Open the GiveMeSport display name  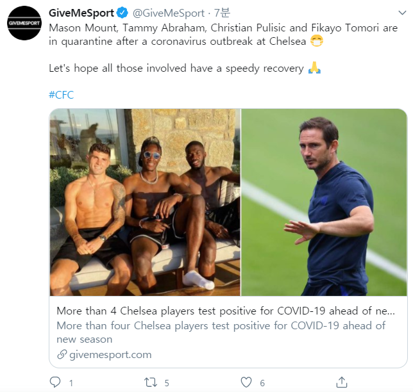tap(81, 13)
